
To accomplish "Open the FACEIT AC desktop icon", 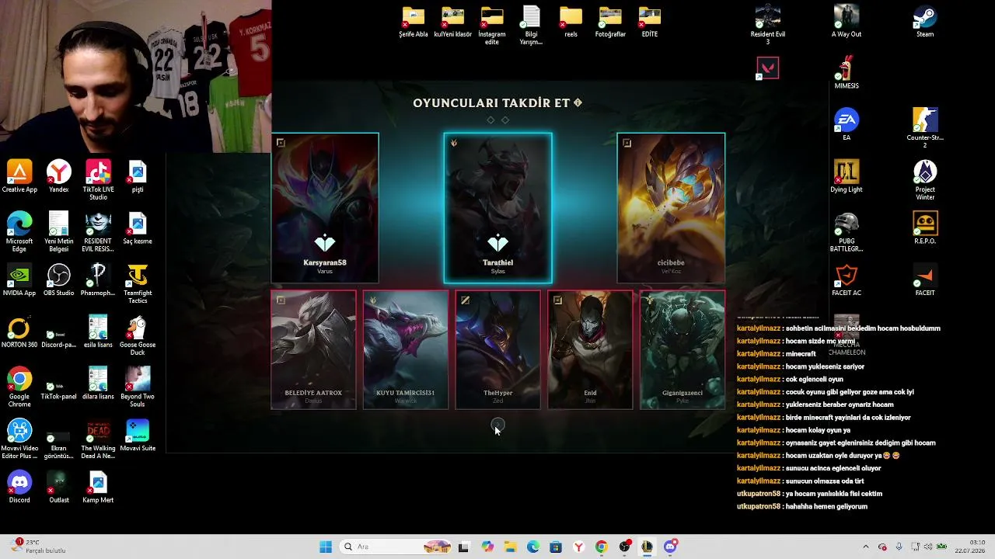I will point(847,280).
